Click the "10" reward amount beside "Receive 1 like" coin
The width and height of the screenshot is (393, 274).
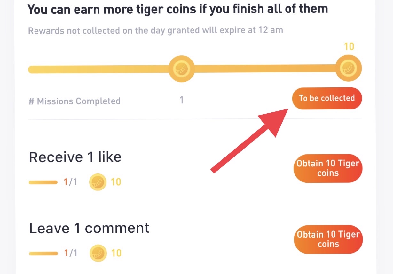coord(116,182)
